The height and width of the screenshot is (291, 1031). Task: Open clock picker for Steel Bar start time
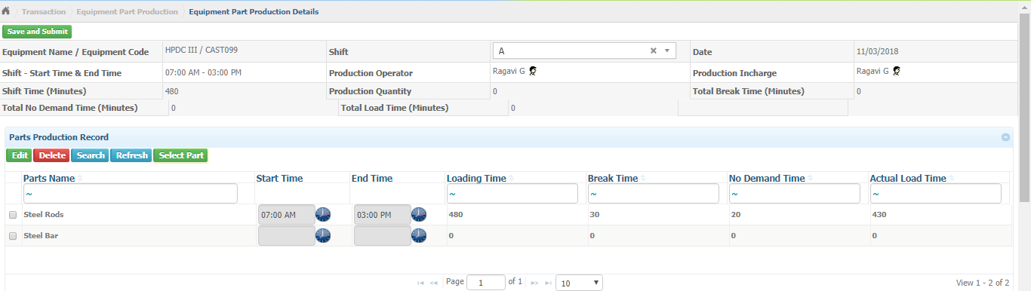tap(323, 236)
